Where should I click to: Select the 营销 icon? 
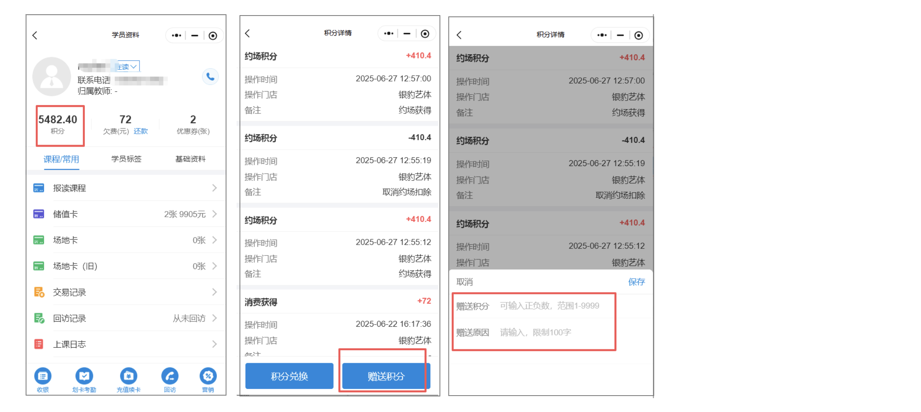[x=208, y=376]
